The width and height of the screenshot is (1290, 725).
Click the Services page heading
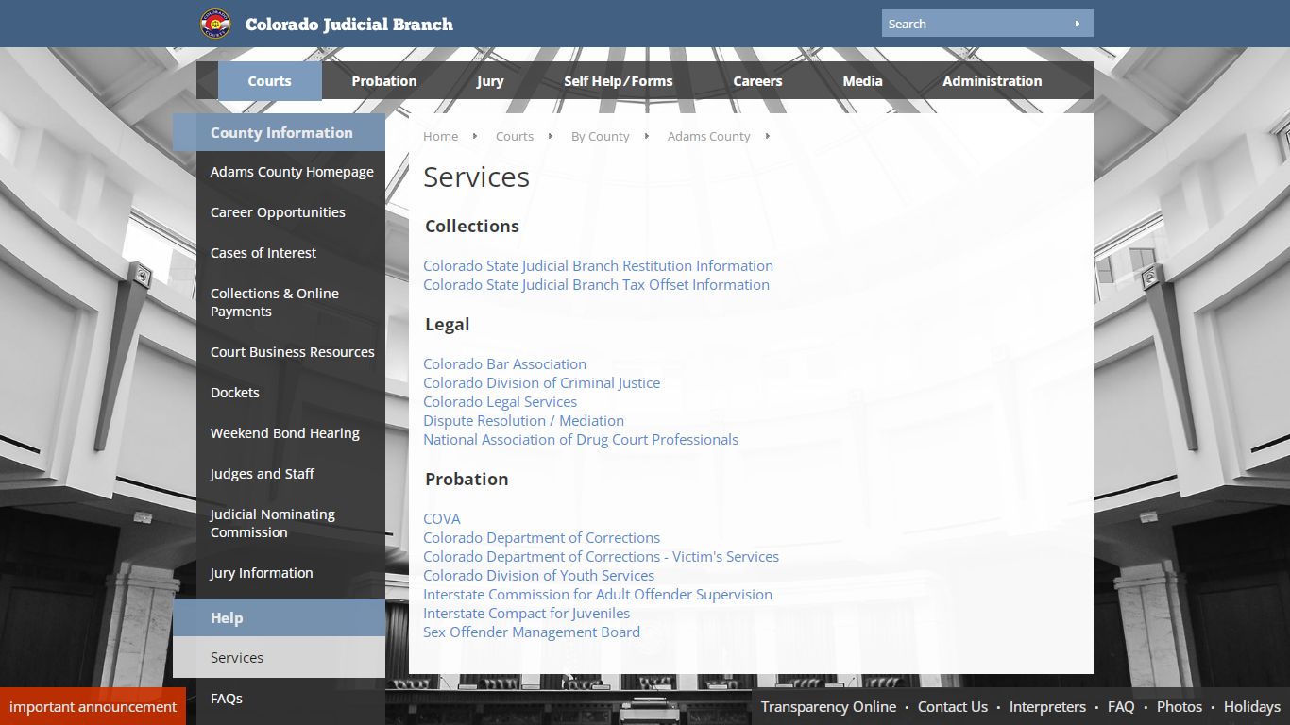(476, 177)
